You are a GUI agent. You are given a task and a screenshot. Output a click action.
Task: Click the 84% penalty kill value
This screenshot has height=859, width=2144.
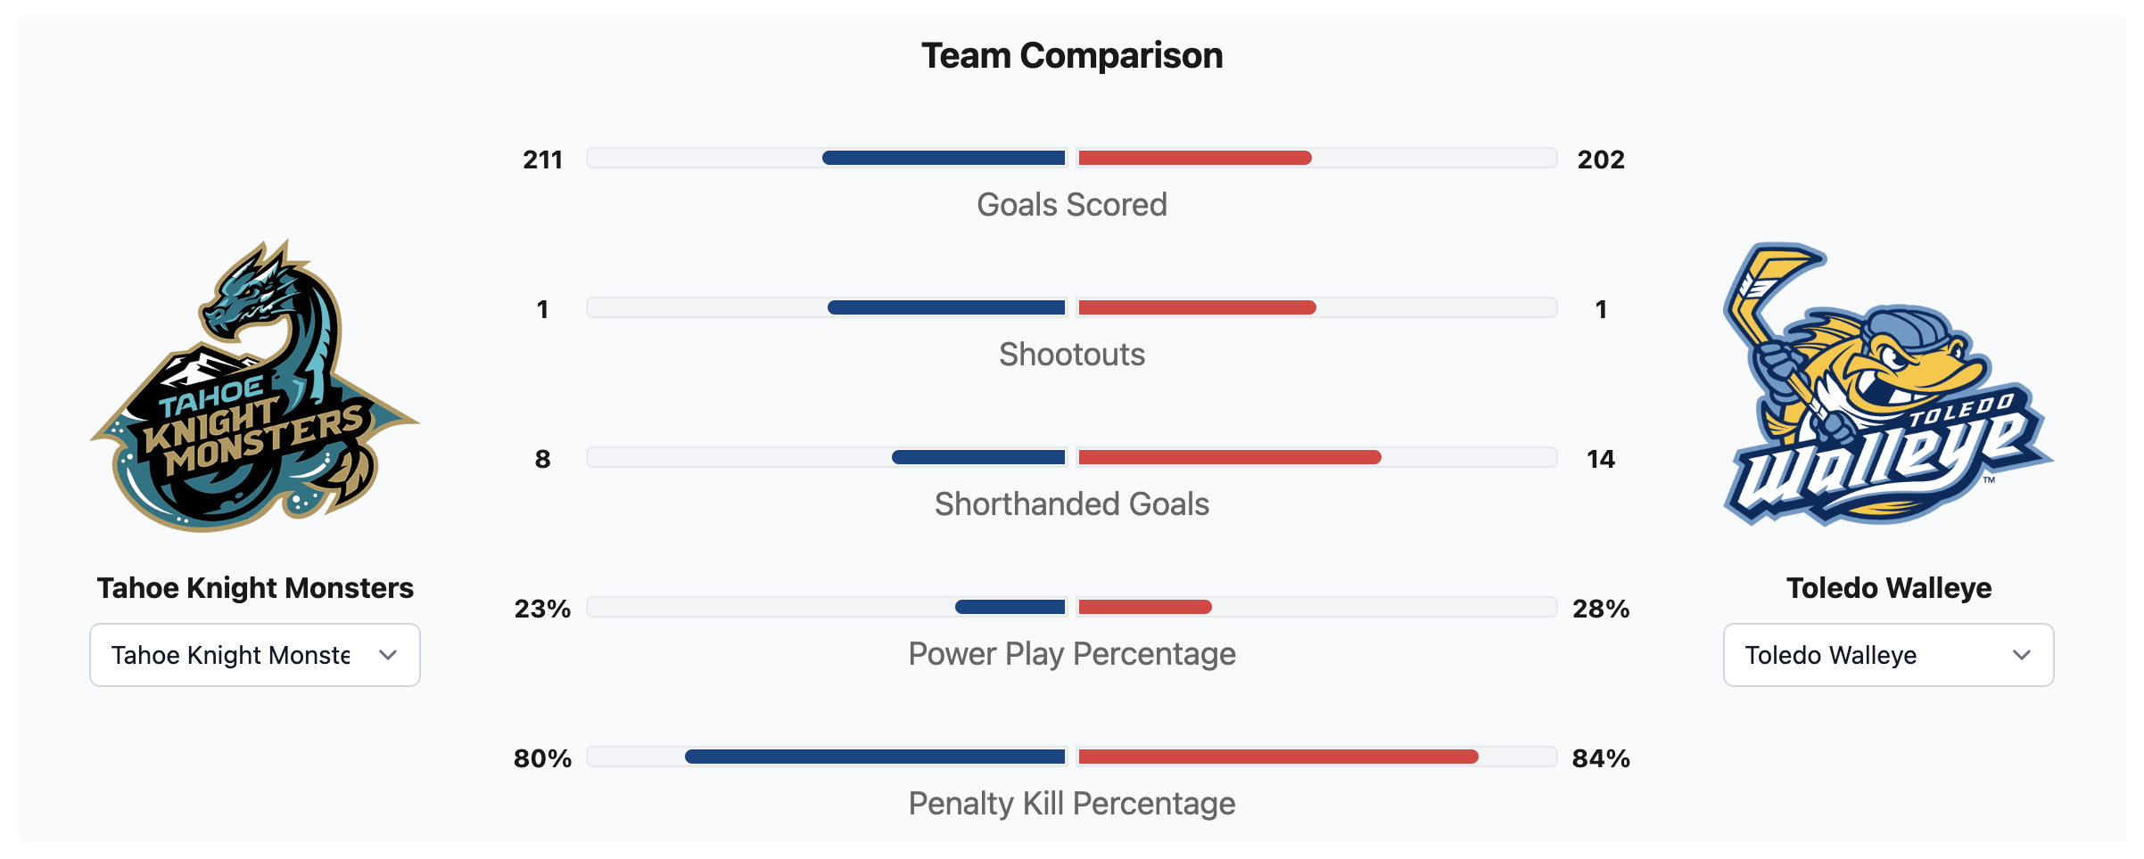pyautogui.click(x=1601, y=758)
